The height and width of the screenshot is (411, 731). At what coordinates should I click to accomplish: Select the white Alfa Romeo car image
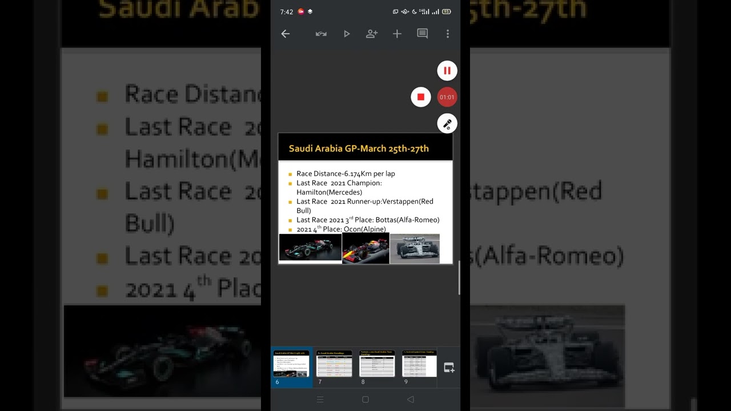click(415, 248)
